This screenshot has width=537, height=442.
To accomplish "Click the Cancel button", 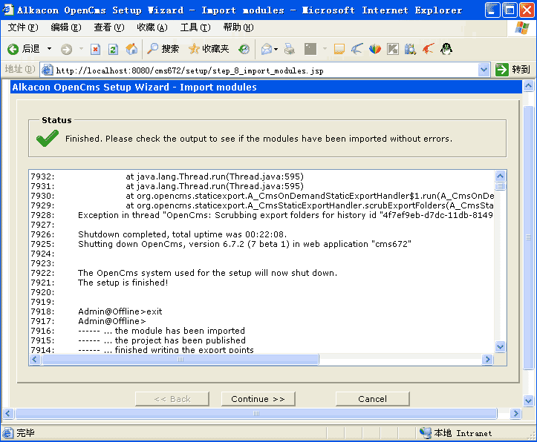I will 373,399.
